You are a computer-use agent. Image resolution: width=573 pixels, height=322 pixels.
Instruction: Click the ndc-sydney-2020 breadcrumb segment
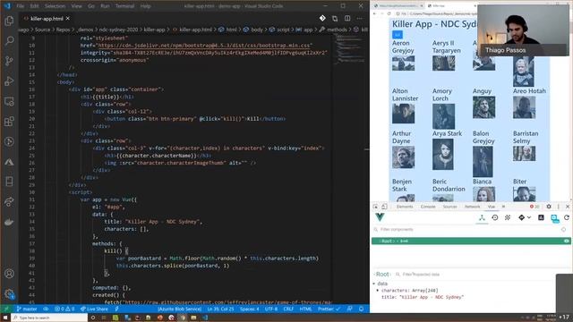[x=118, y=30]
